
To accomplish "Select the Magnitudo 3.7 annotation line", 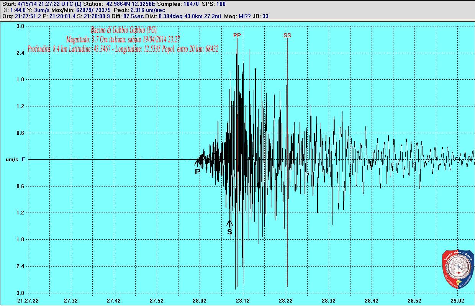I will (x=123, y=39).
